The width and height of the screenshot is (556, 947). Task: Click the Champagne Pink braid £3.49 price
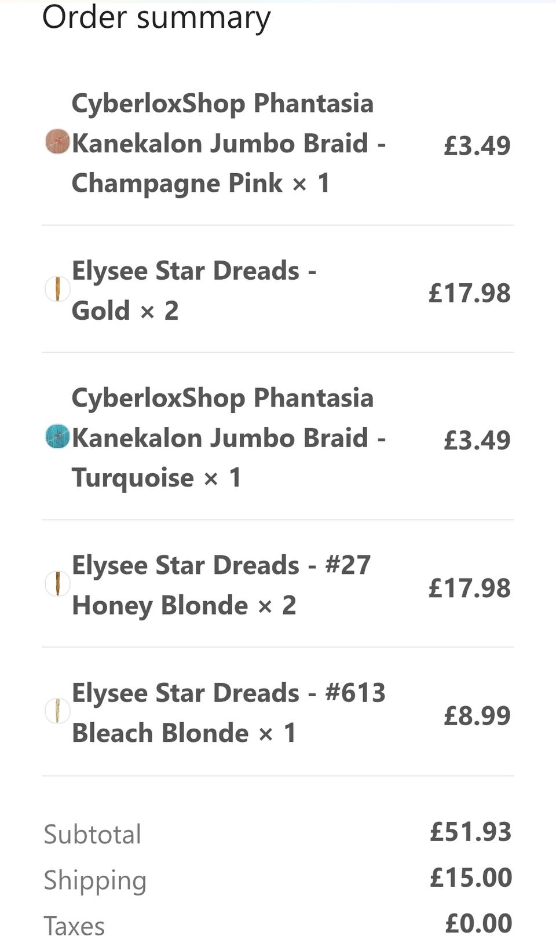[x=477, y=145]
